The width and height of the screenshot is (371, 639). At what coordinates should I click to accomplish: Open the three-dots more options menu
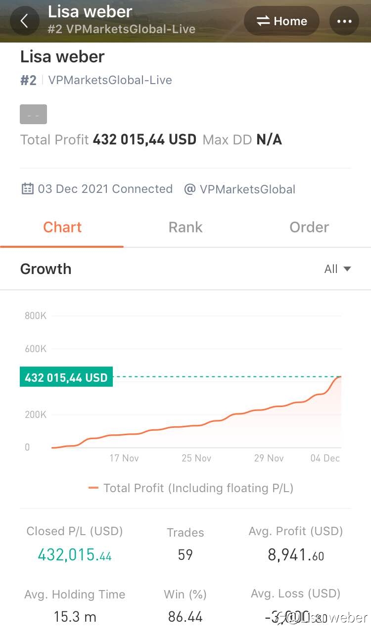(344, 21)
